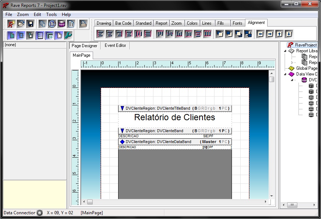Collapse the Report Library tree node
This screenshot has width=321, height=219.
click(x=285, y=51)
